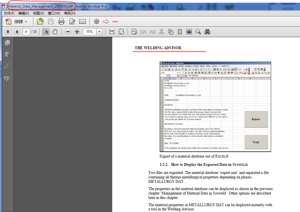The height and width of the screenshot is (212, 300).
Task: Click the Save floppy disk icon
Action: click(51, 21)
